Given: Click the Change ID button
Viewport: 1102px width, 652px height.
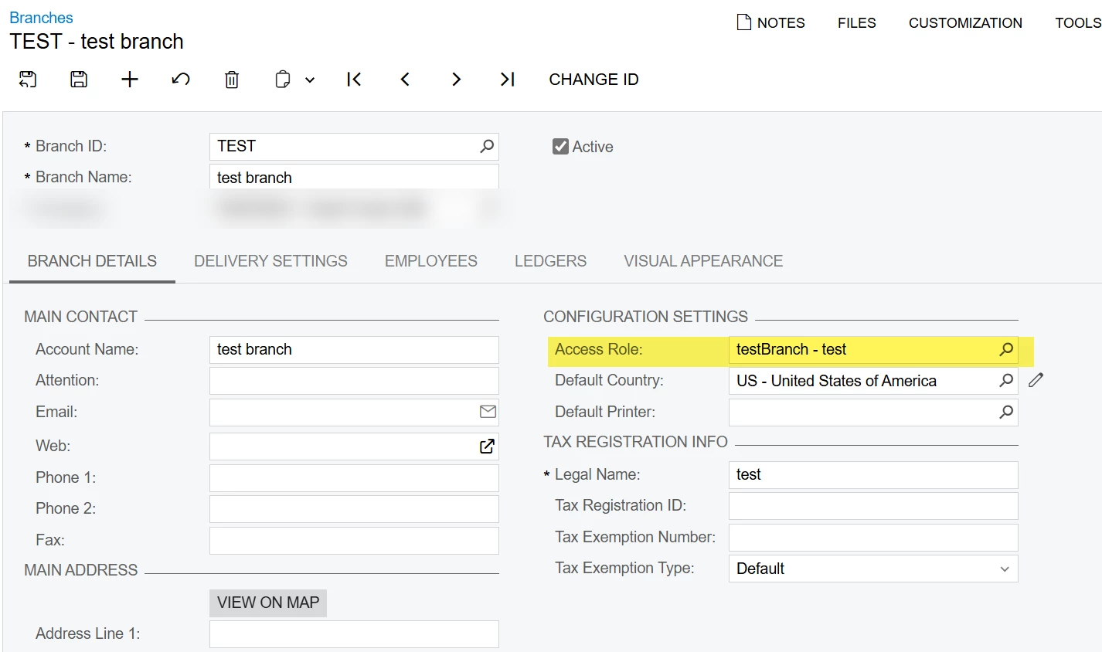Looking at the screenshot, I should click(x=594, y=80).
